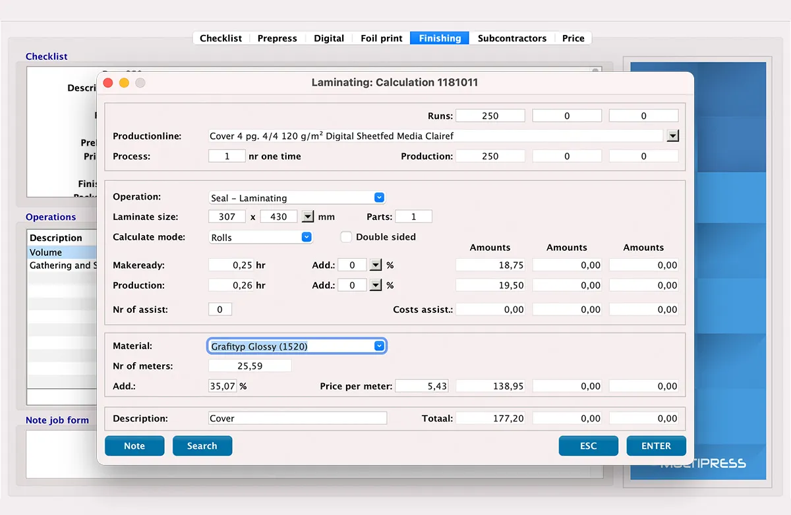The height and width of the screenshot is (515, 791).
Task: Click the Totaal amount 177,20
Action: [x=490, y=418]
